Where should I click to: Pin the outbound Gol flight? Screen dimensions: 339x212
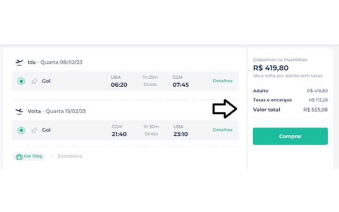pos(34,82)
